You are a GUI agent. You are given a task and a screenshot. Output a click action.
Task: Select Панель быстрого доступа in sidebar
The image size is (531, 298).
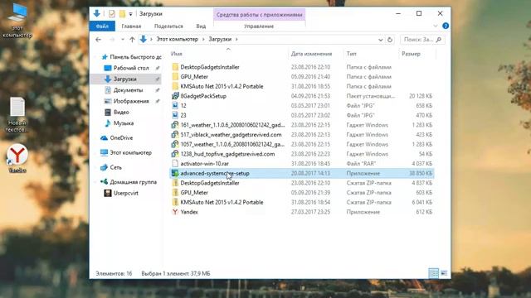[131, 57]
